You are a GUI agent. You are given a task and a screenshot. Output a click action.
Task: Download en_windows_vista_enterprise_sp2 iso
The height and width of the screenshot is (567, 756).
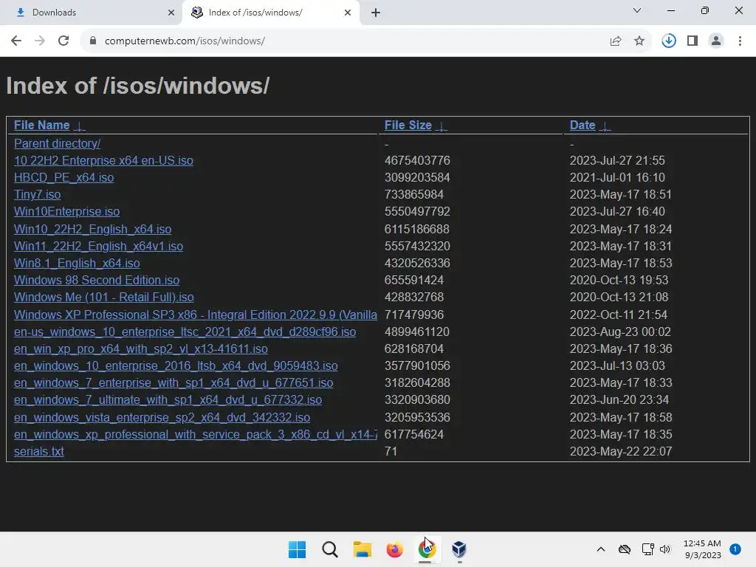coord(162,418)
